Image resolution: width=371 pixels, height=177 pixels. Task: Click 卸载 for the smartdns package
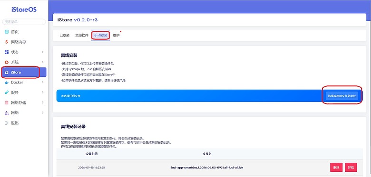click(351, 168)
